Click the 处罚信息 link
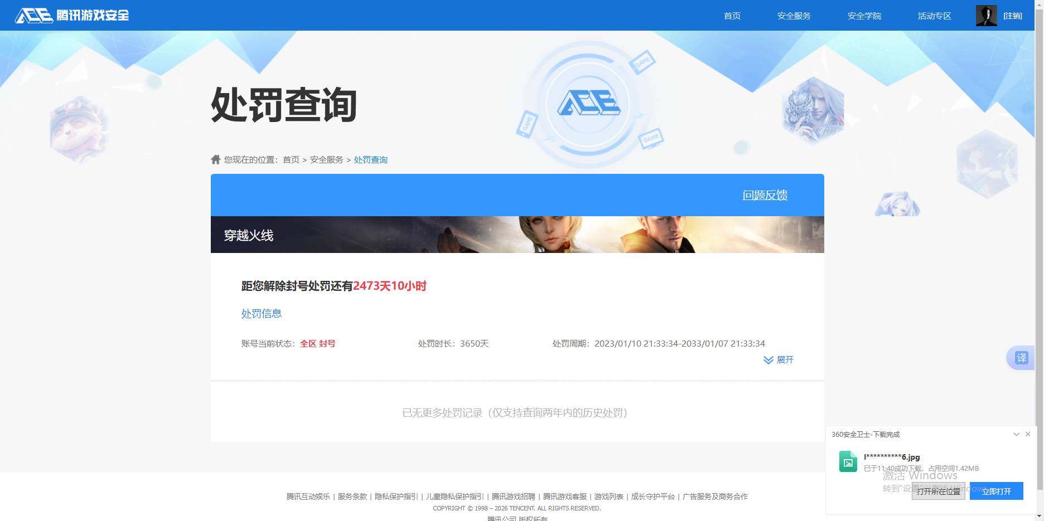 tap(261, 313)
